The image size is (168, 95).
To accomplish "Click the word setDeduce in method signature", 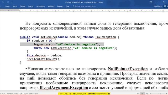I will tap(48, 37).
